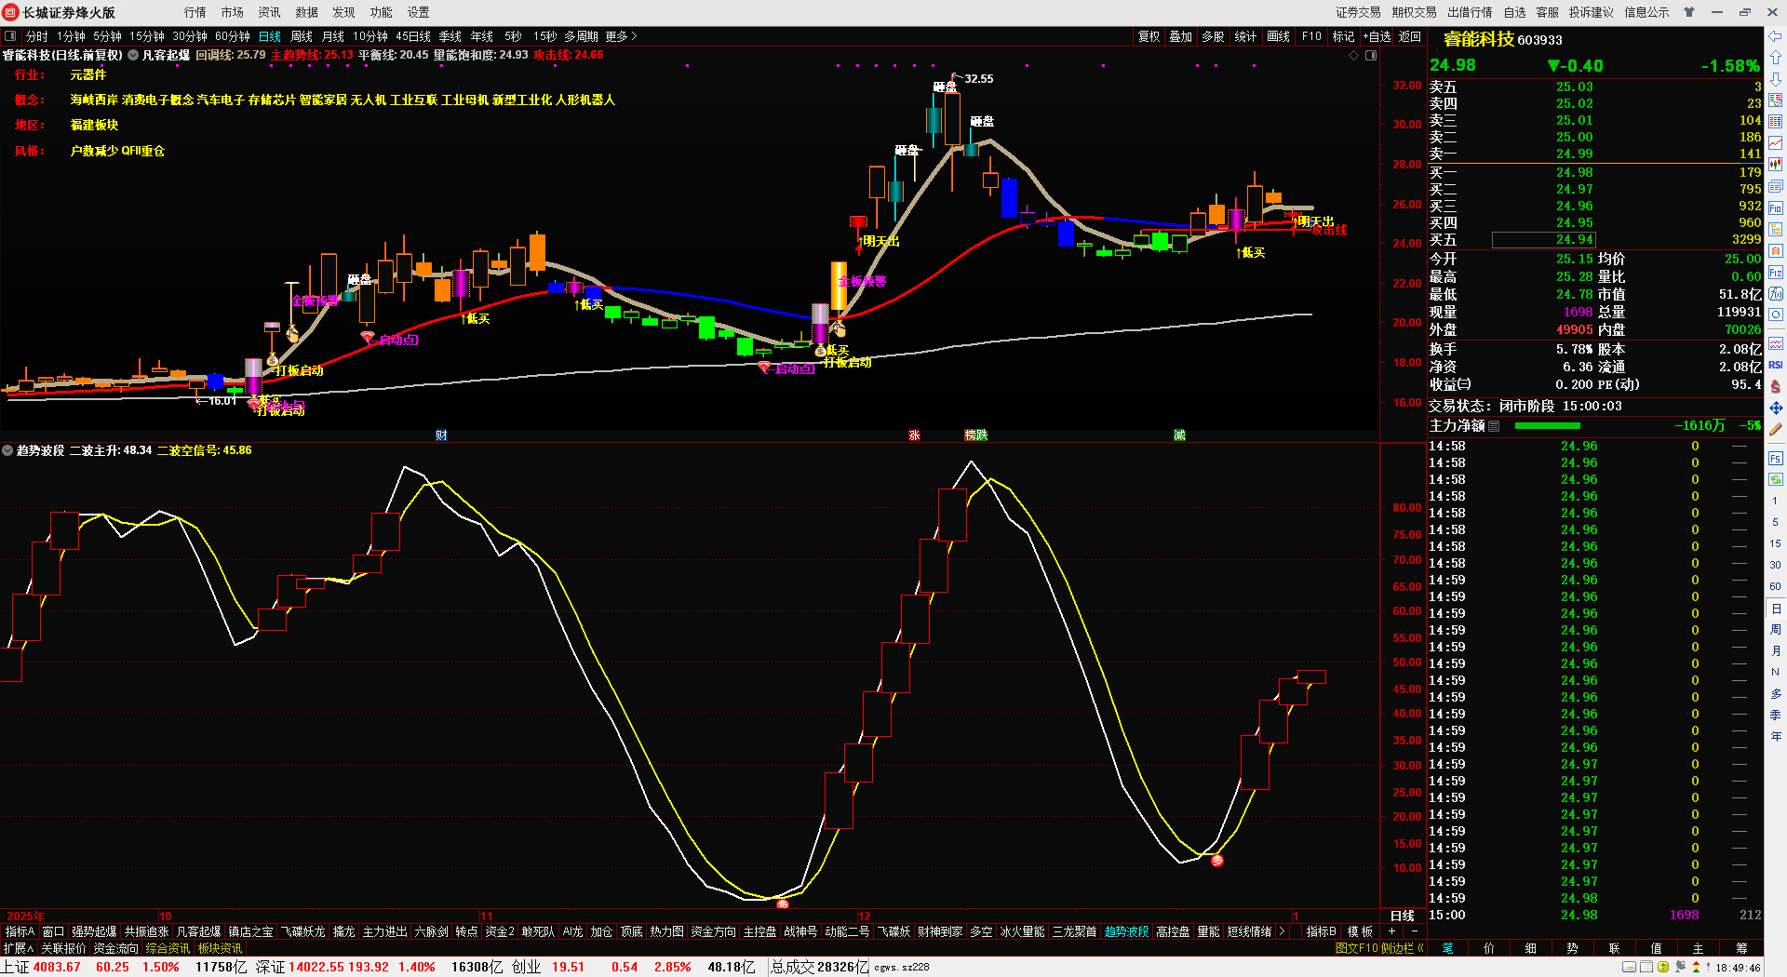Switch to 笔 tick view at panel bottom

(1448, 948)
